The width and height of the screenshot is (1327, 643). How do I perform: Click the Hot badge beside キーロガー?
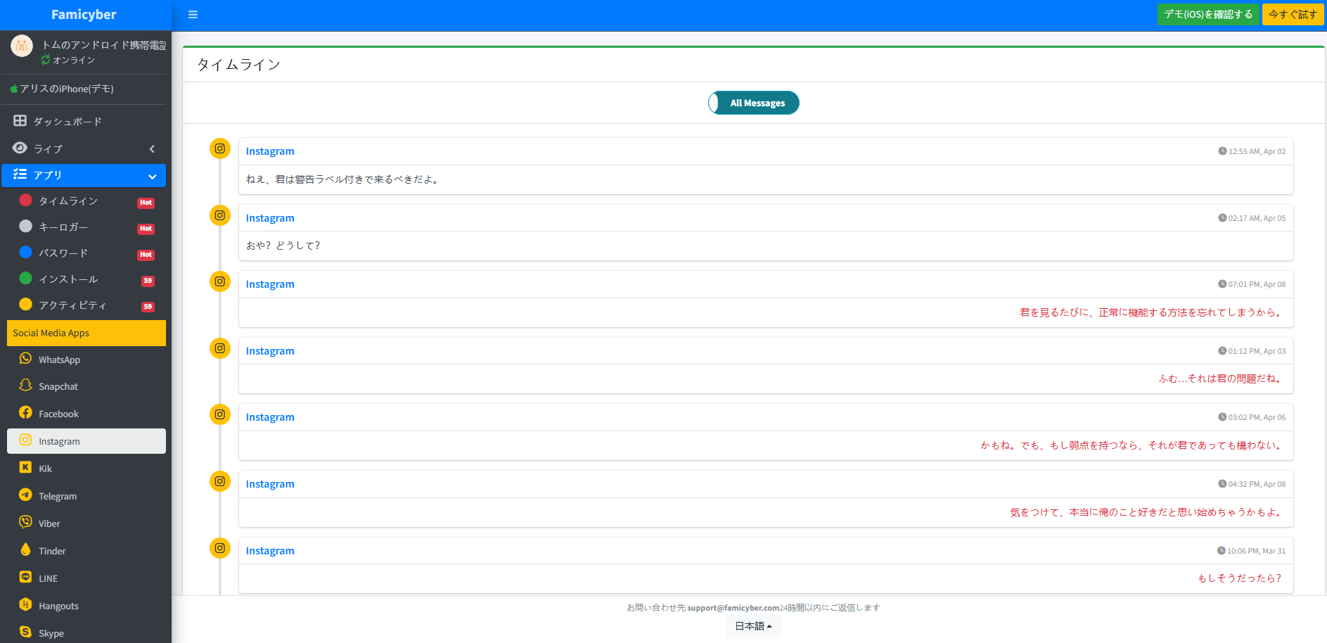tap(146, 229)
